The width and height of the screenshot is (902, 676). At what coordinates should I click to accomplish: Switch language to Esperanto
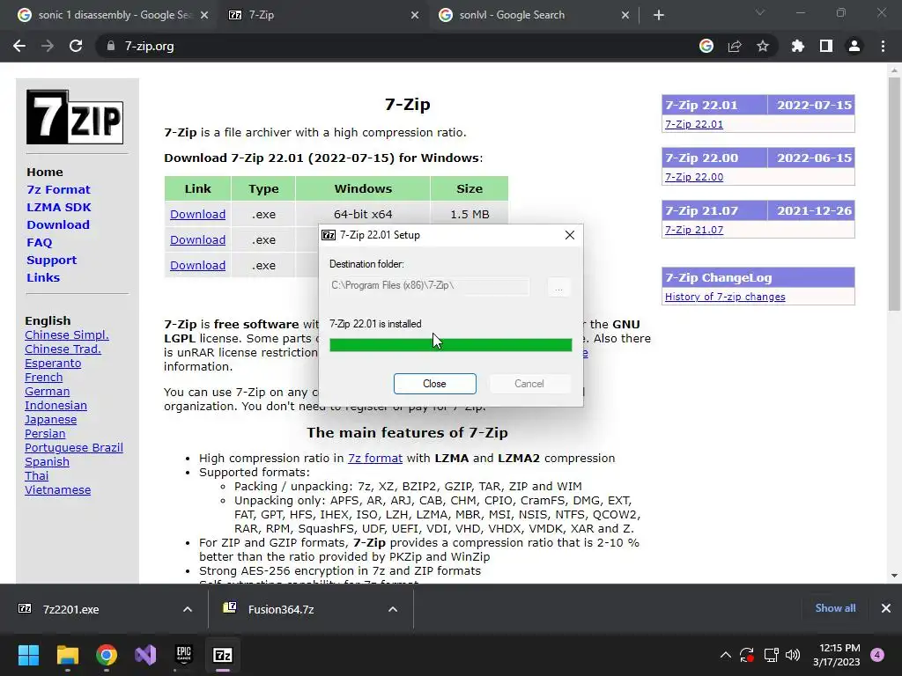(53, 364)
